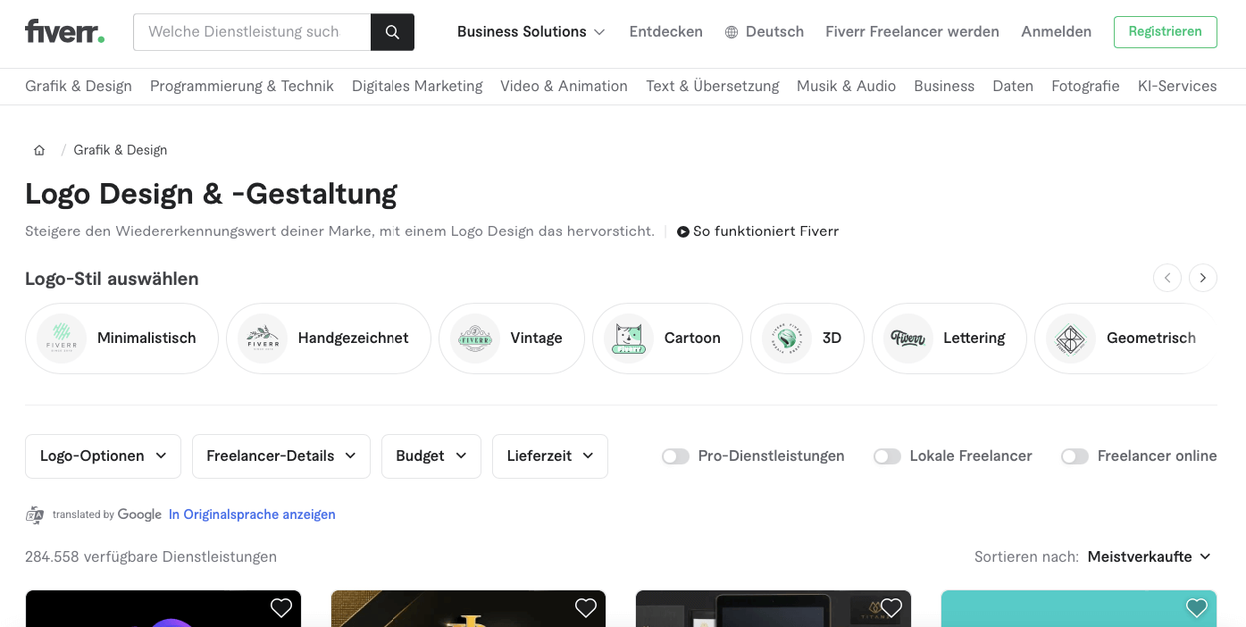Open Digitales Marketing category
Viewport: 1246px width, 627px height.
point(417,86)
